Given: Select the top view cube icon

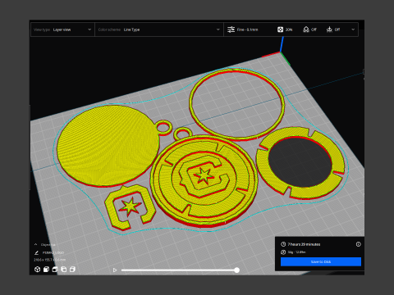Looking at the screenshot, I should tap(55, 270).
